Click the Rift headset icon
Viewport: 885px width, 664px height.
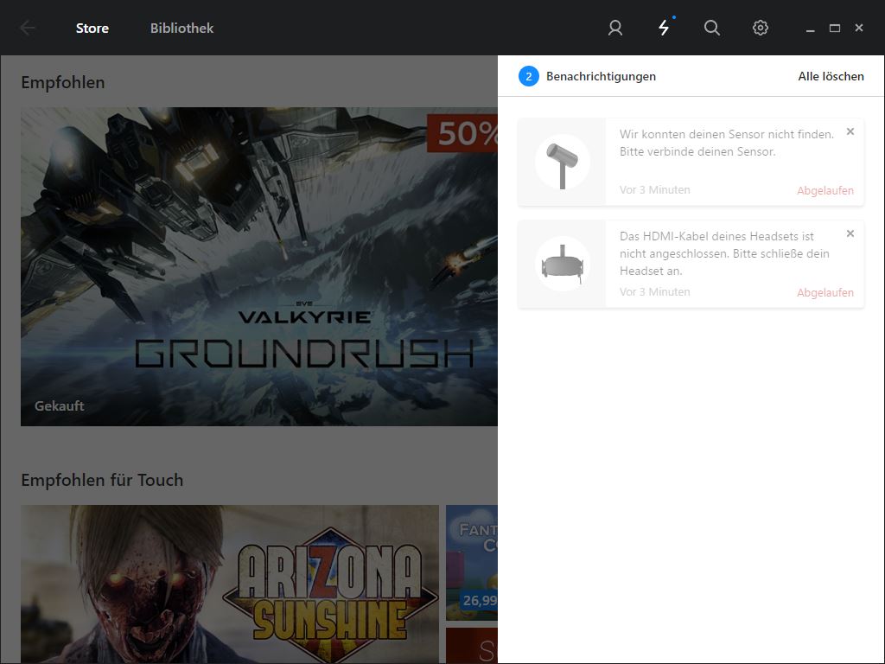click(x=562, y=264)
